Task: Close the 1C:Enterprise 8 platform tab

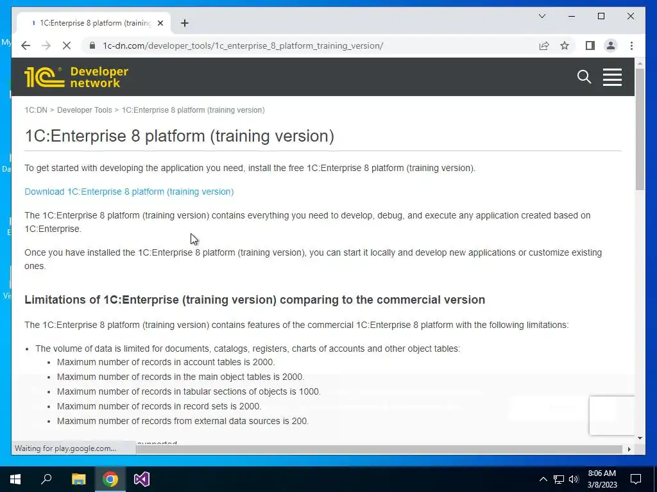Action: 160,24
